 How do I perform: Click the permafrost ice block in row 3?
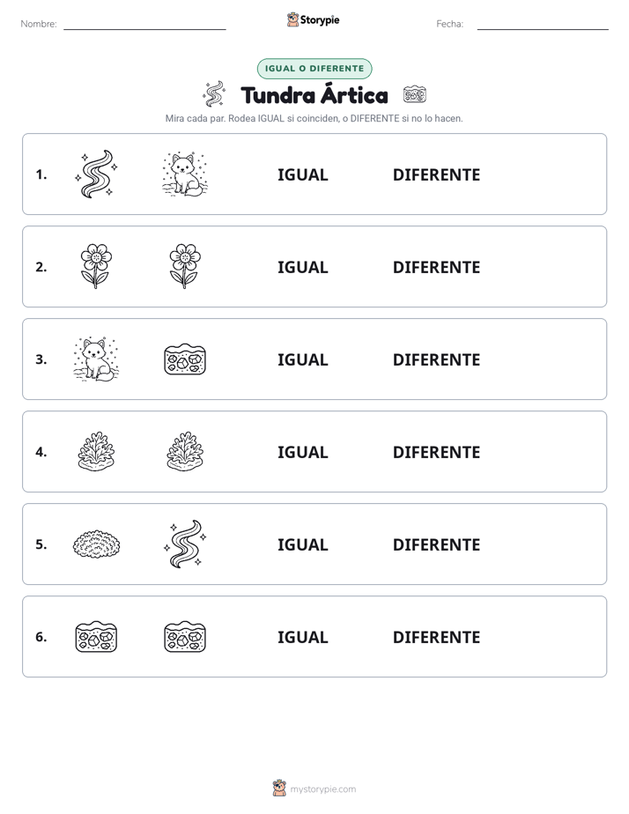(x=185, y=359)
